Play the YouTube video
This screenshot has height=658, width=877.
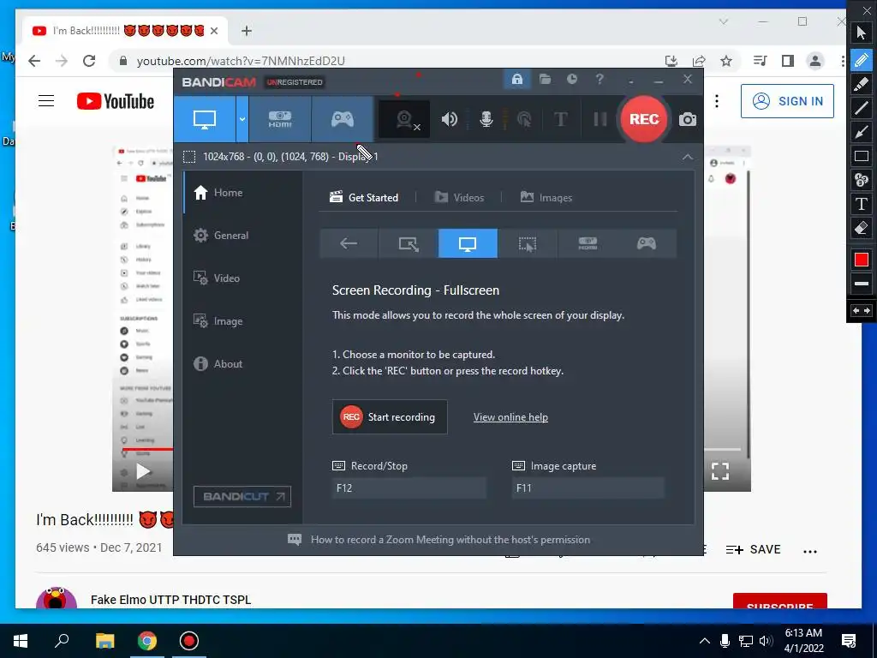tap(143, 472)
